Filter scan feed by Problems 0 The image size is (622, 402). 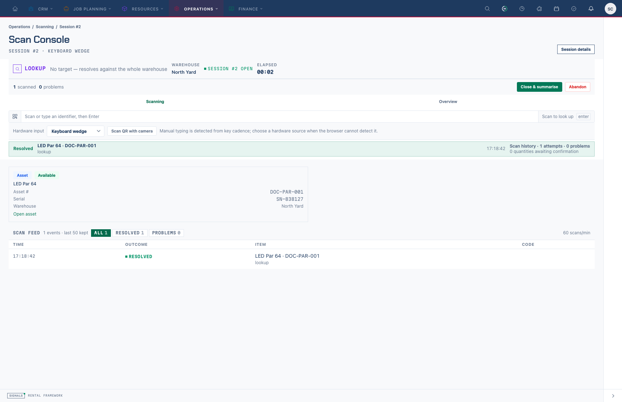coord(166,233)
